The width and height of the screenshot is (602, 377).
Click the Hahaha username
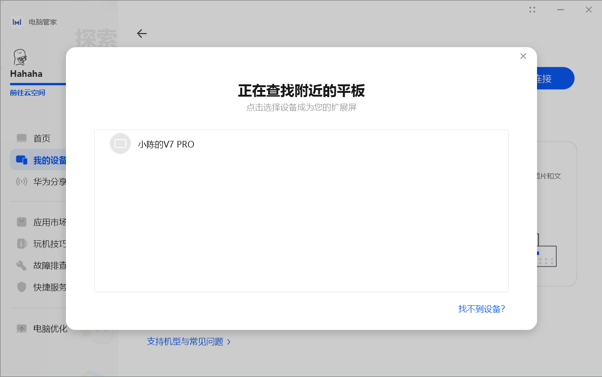click(x=26, y=74)
